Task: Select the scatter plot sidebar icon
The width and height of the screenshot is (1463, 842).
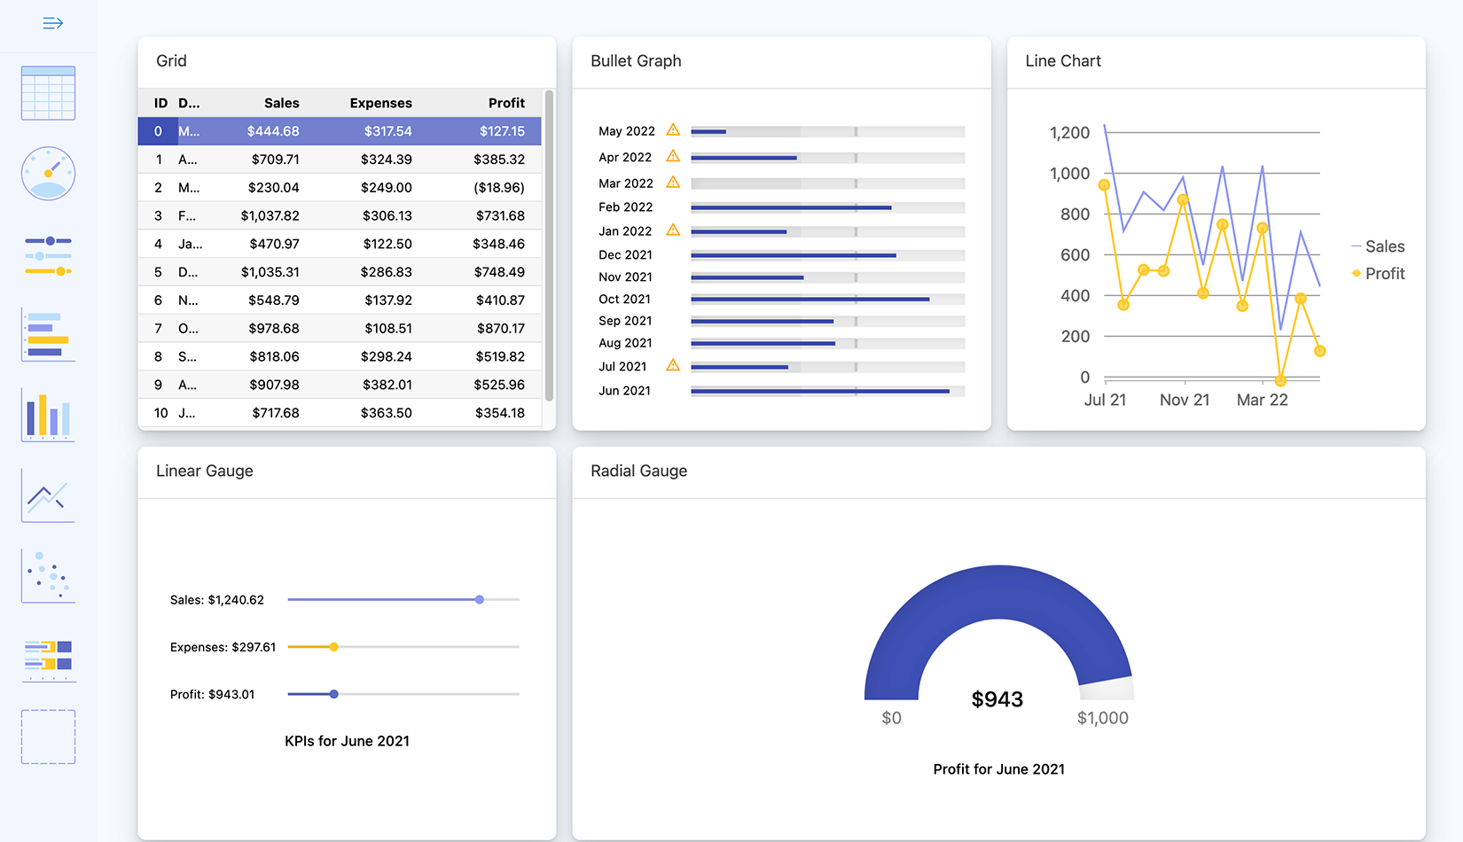Action: tap(48, 575)
